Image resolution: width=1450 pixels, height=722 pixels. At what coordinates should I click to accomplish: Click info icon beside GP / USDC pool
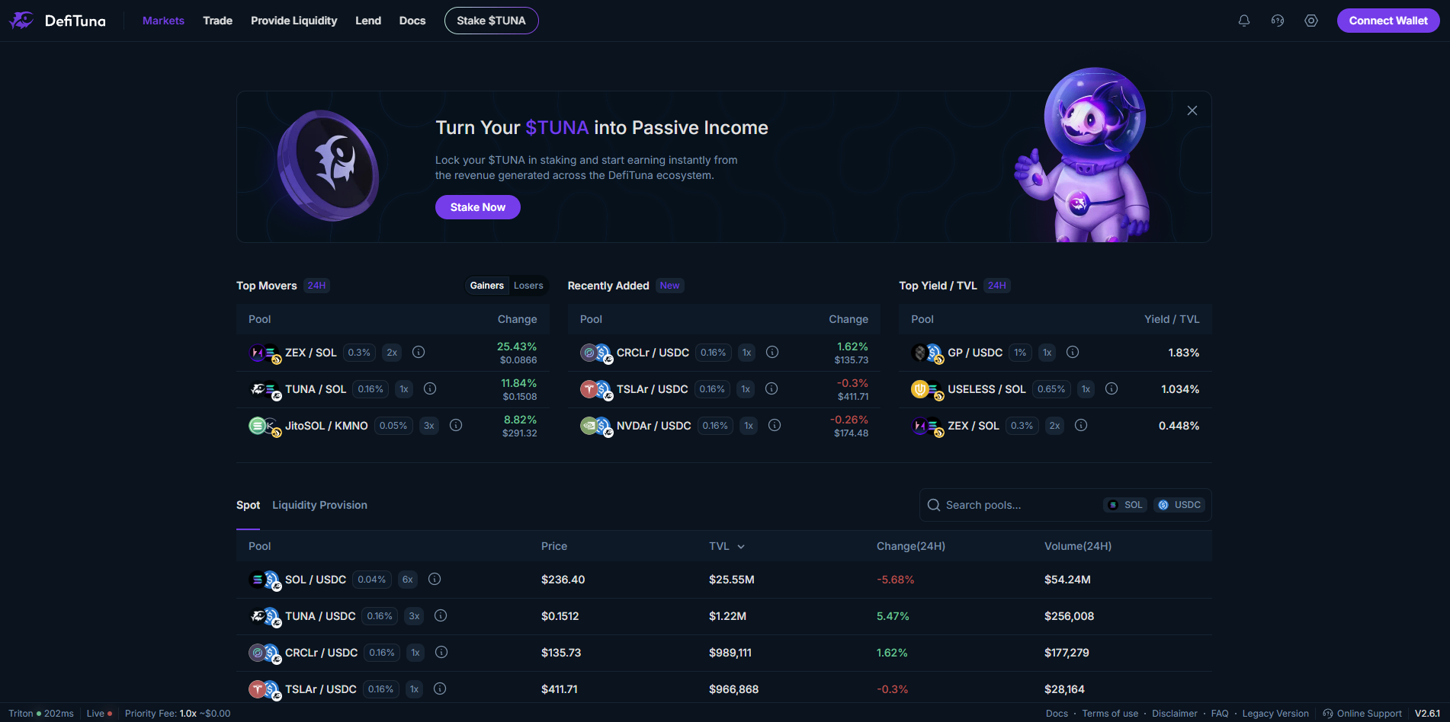coord(1073,352)
